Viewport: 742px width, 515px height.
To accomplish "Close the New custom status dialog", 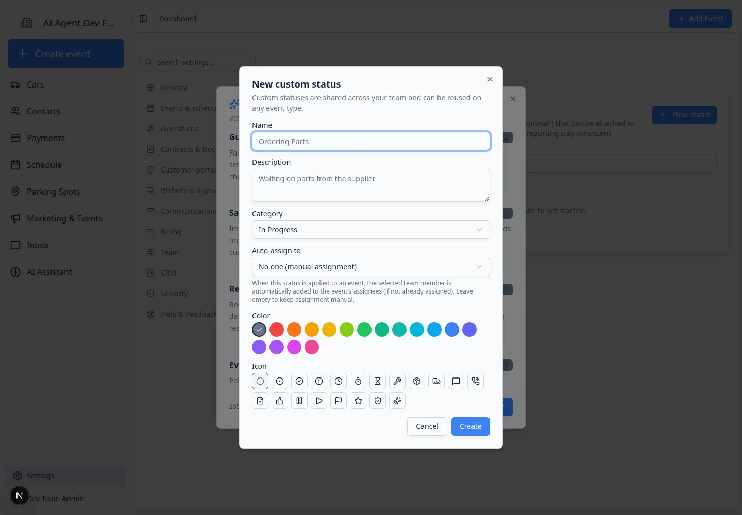I will [x=490, y=79].
